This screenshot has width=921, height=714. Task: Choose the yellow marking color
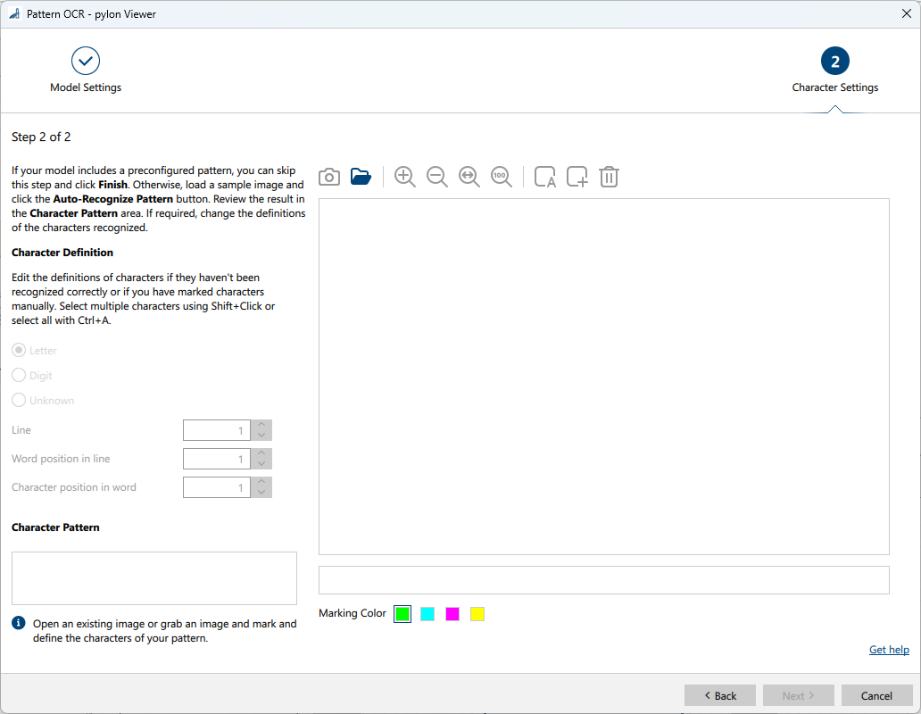point(477,614)
